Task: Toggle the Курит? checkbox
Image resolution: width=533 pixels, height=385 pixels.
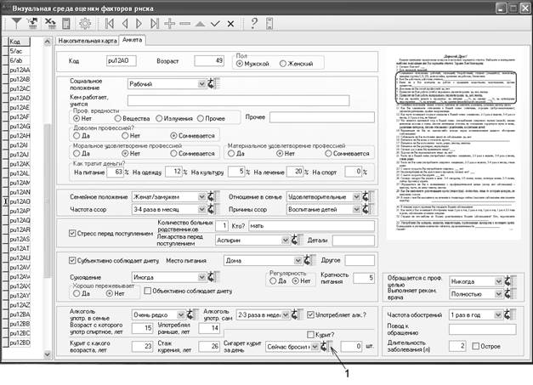Action: 311,336
